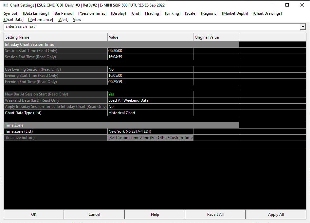This screenshot has height=223, width=310.
Task: Select the Chart Data Type (List) setting name
Action: click(x=56, y=113)
